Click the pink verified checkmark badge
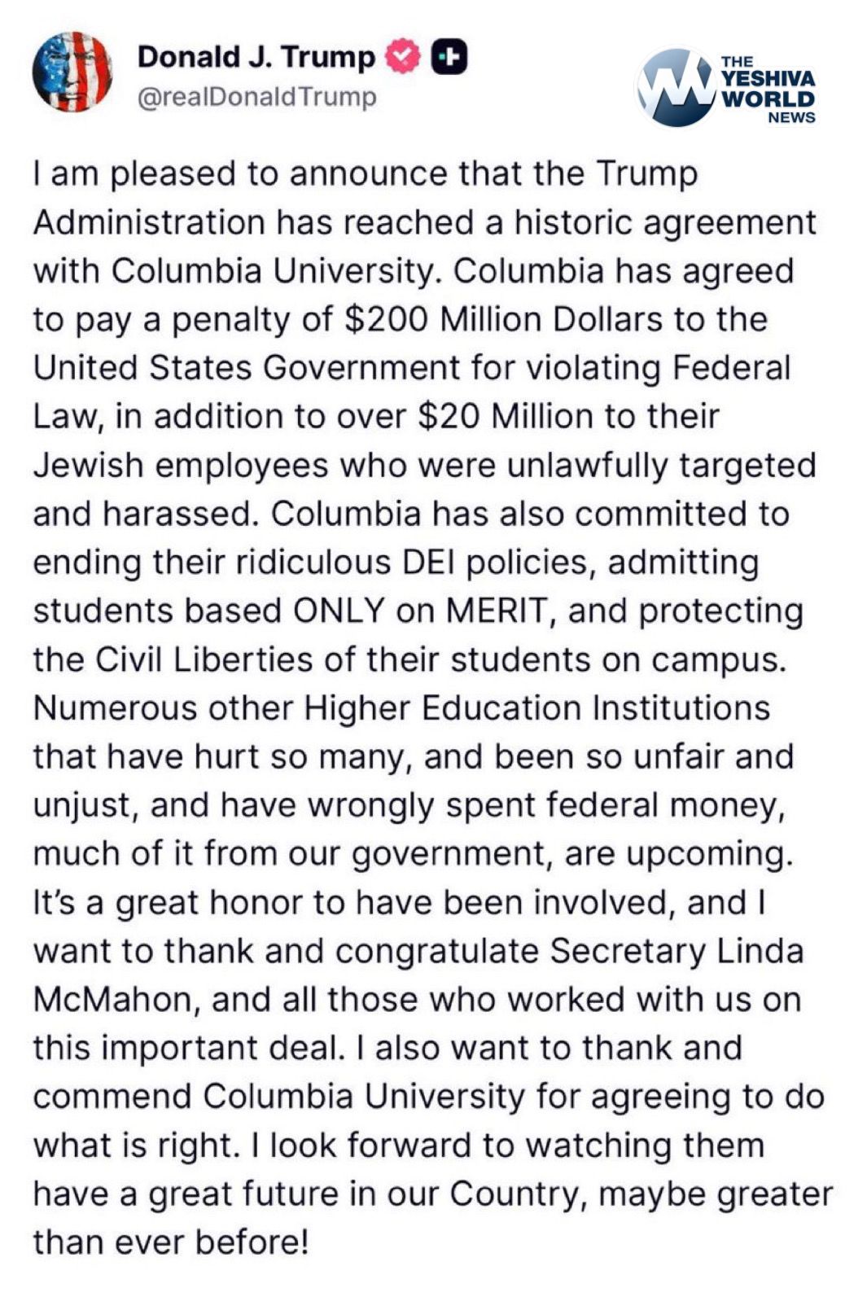The height and width of the screenshot is (1301, 867). (401, 57)
